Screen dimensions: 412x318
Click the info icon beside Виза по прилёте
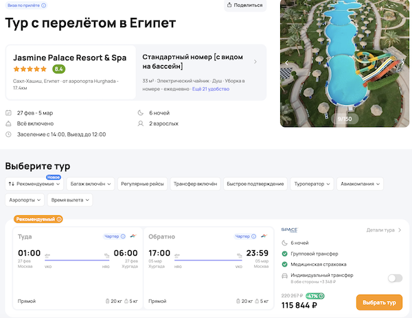click(x=44, y=5)
